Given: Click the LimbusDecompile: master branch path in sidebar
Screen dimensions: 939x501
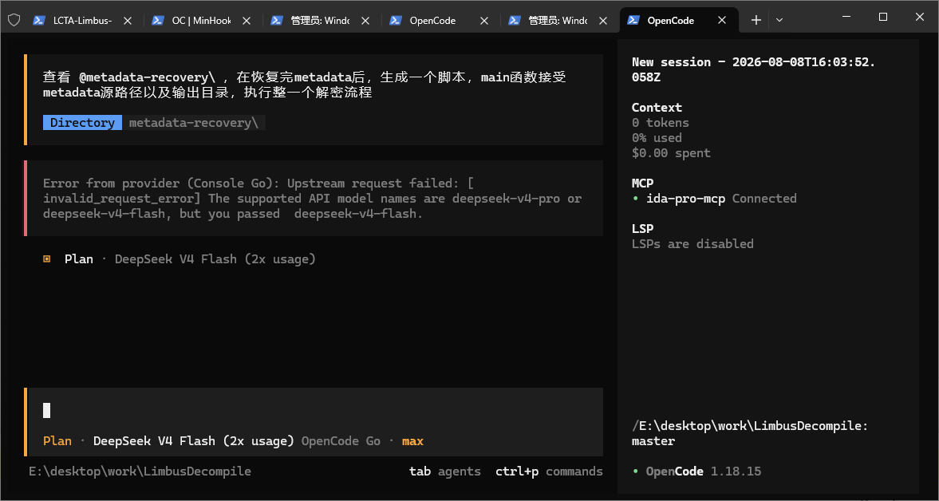Looking at the screenshot, I should pyautogui.click(x=750, y=433).
